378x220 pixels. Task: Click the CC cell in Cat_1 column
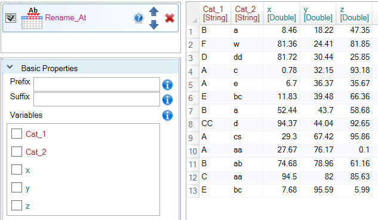215,124
